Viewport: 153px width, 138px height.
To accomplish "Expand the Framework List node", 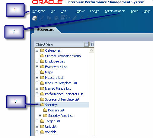I will coord(37,66).
